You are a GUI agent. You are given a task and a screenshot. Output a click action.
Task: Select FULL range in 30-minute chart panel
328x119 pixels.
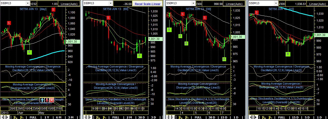[199, 117]
